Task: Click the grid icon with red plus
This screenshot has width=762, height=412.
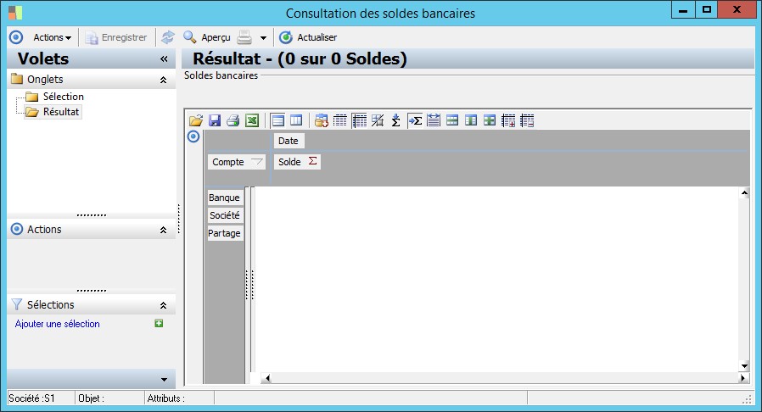Action: [508, 120]
